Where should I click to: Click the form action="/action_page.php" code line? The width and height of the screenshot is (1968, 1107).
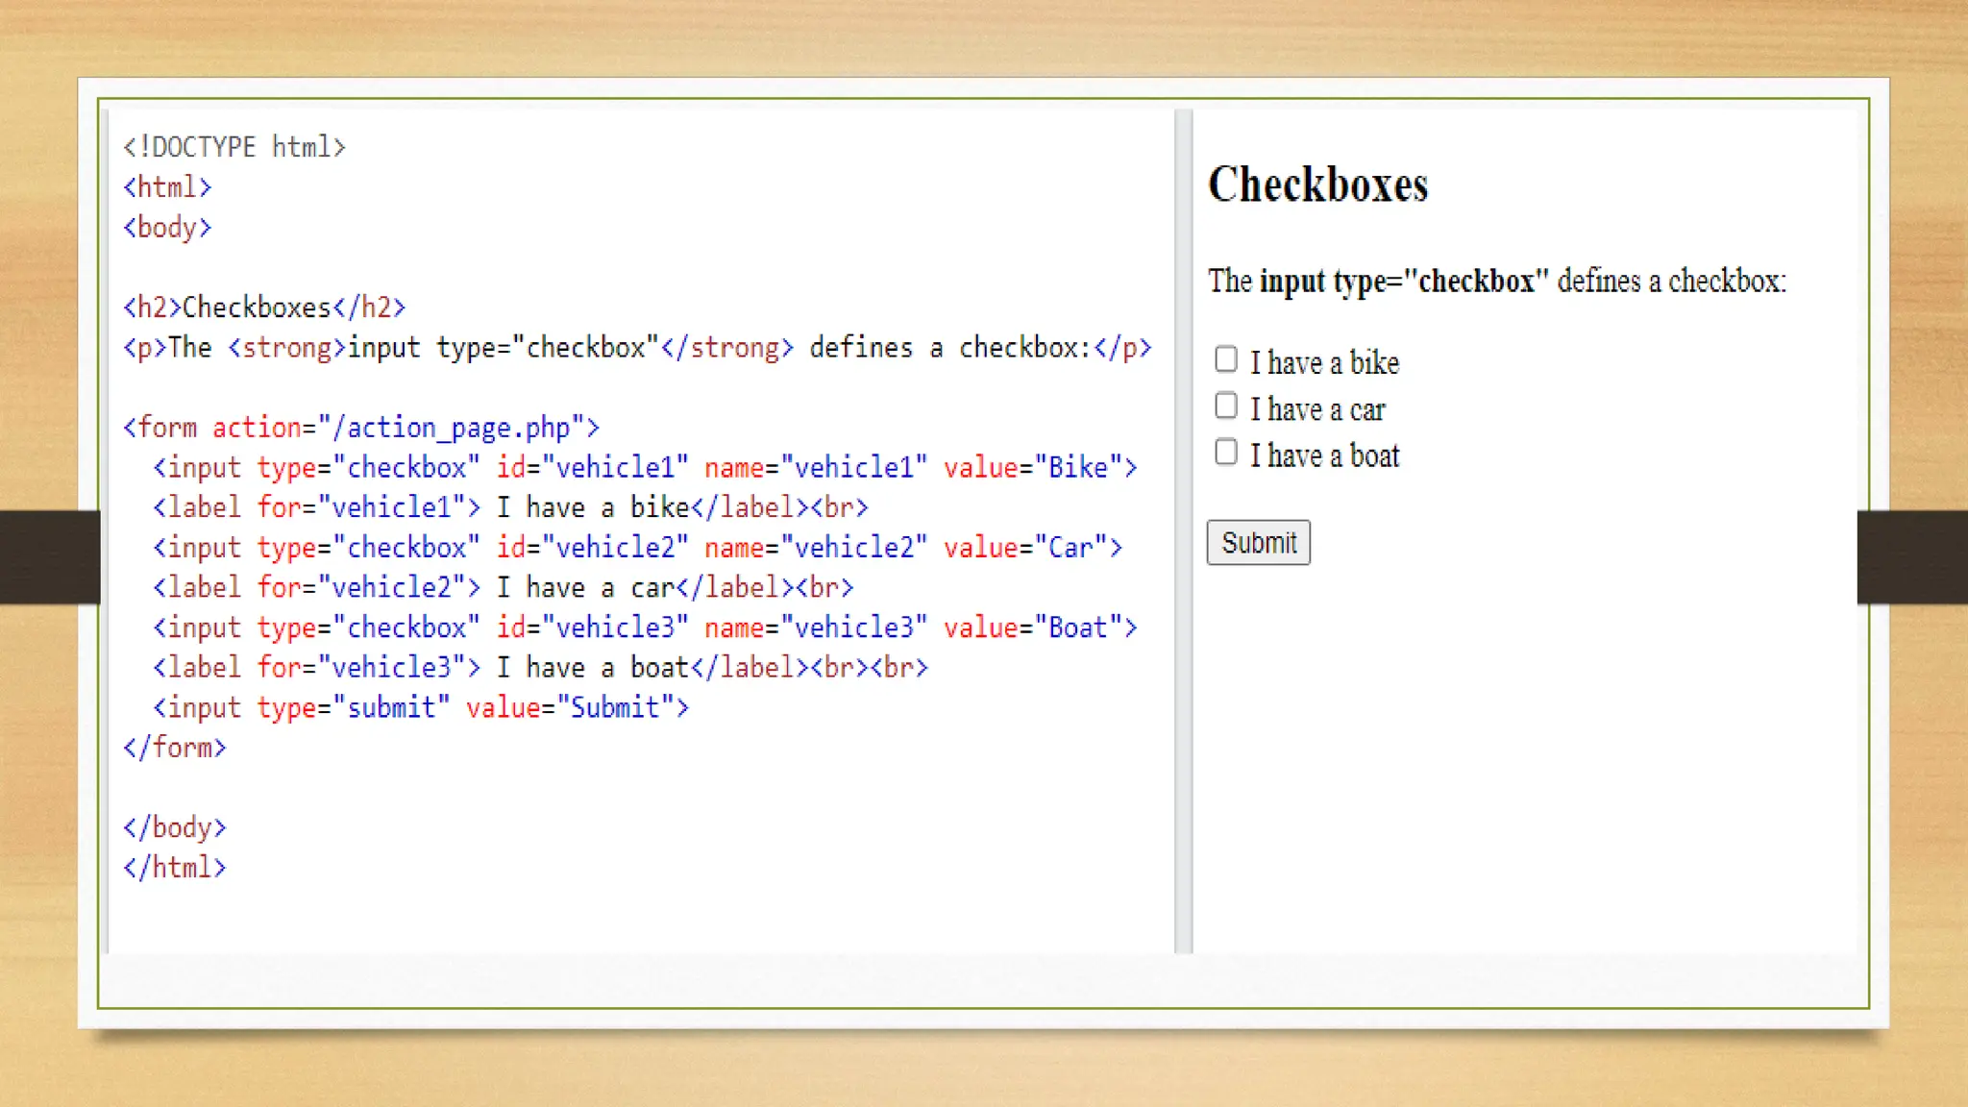pyautogui.click(x=360, y=428)
